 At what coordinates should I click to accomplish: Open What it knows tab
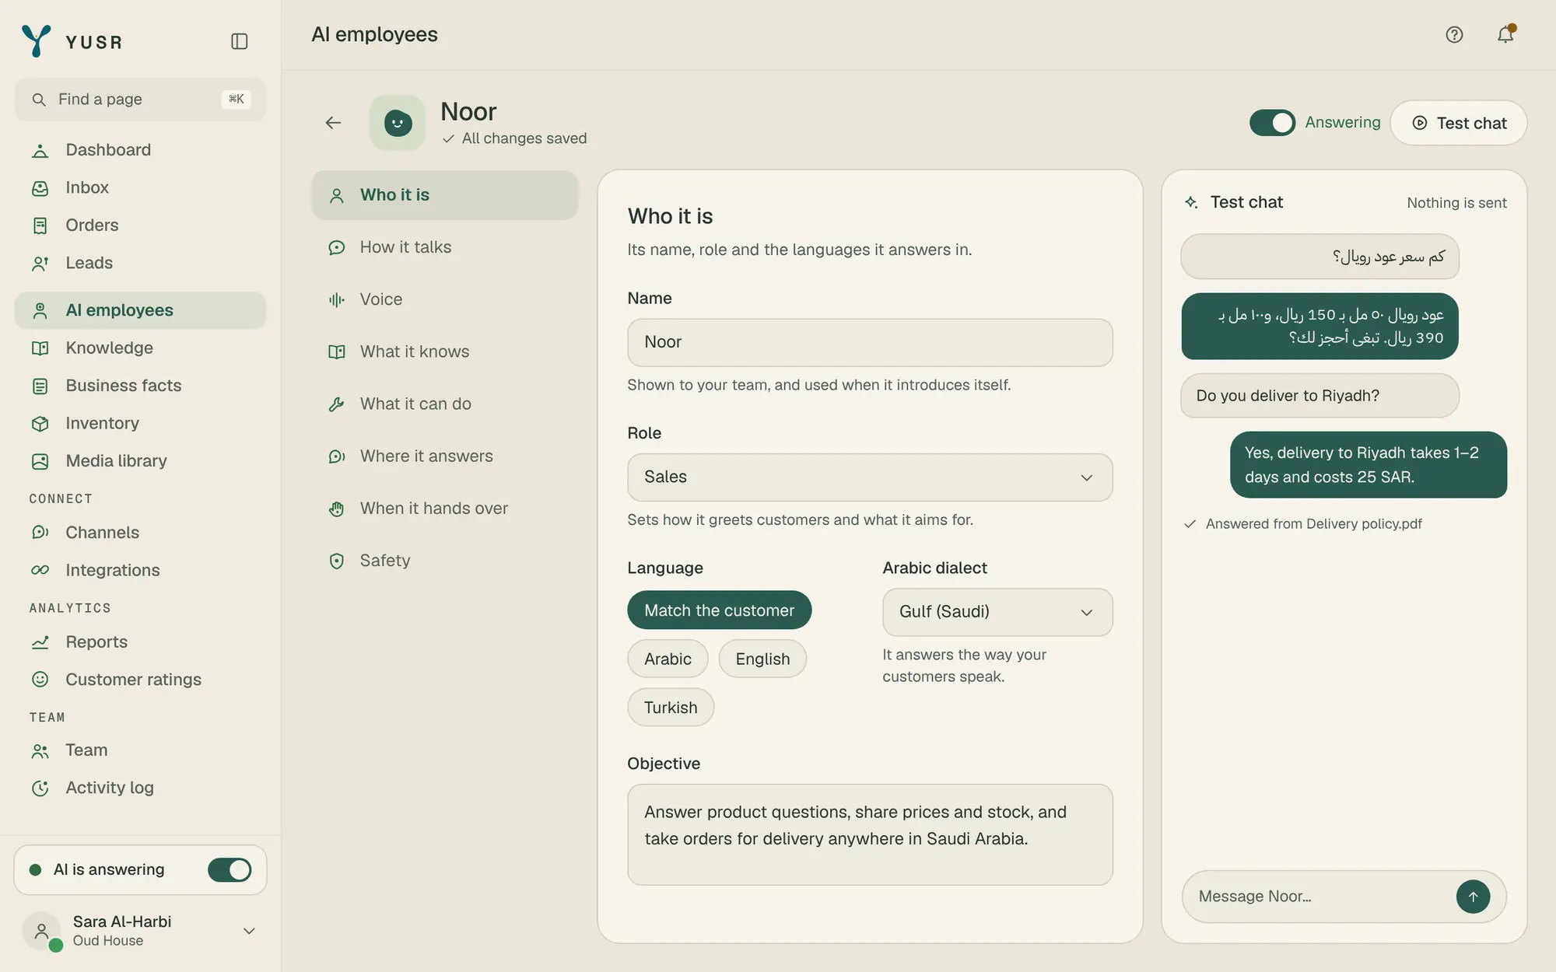click(445, 351)
